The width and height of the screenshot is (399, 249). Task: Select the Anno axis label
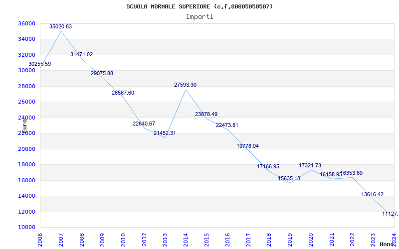387,244
